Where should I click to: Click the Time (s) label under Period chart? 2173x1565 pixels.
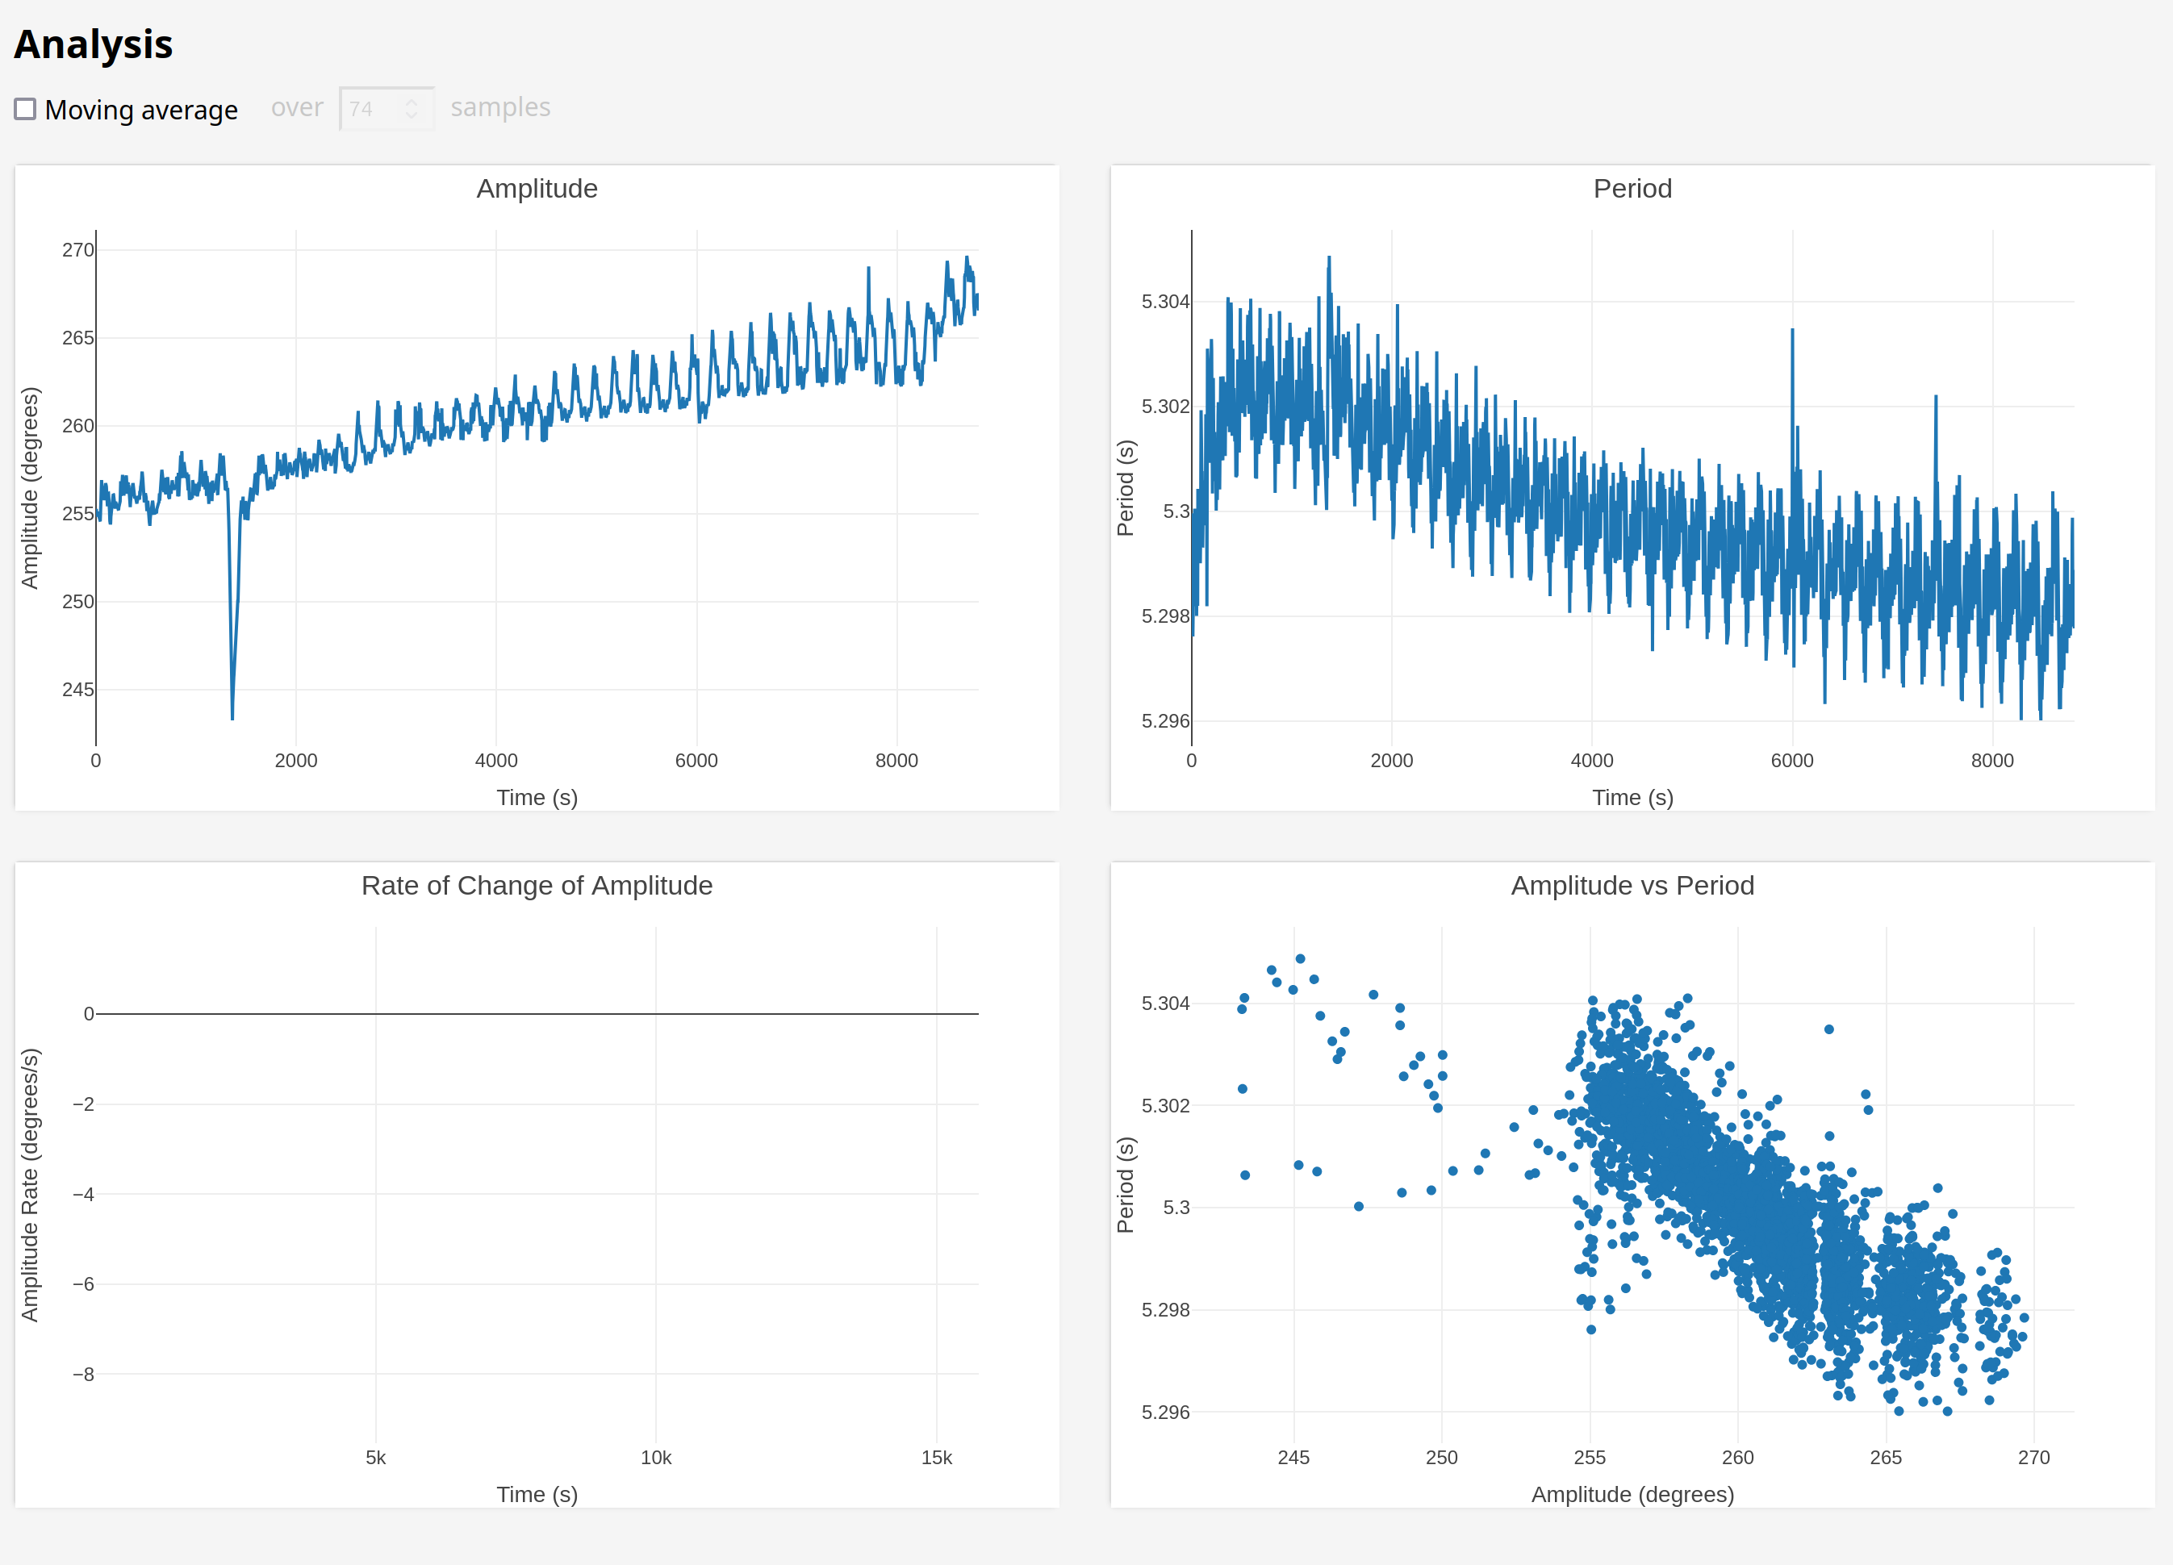[1632, 797]
